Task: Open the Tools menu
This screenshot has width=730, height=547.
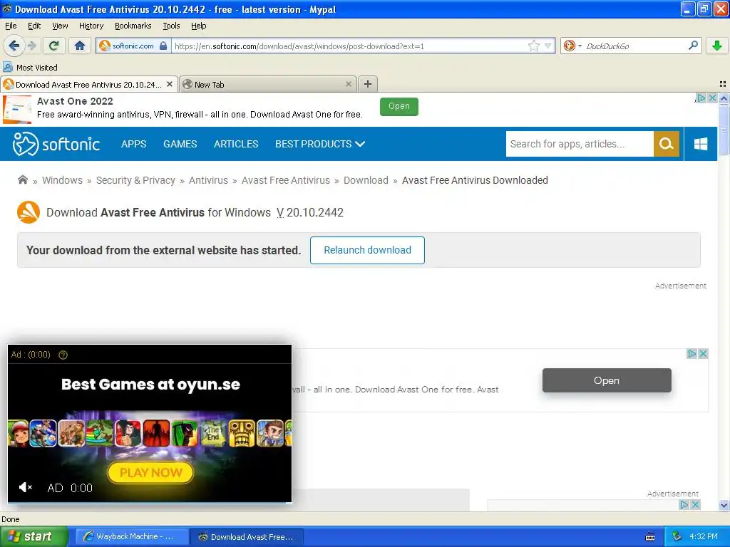Action: tap(171, 26)
